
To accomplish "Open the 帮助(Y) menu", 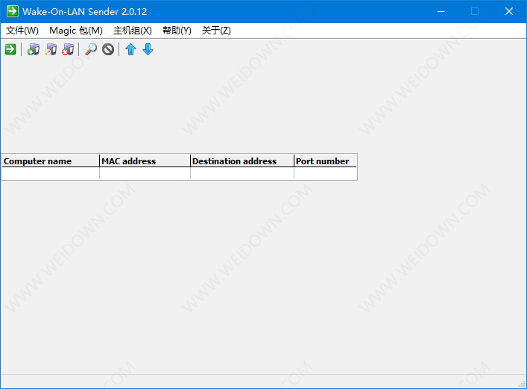I will coord(177,31).
